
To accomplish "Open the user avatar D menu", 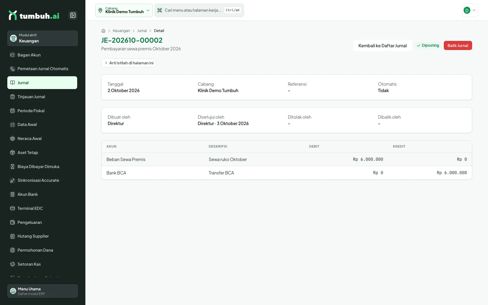I will click(470, 10).
